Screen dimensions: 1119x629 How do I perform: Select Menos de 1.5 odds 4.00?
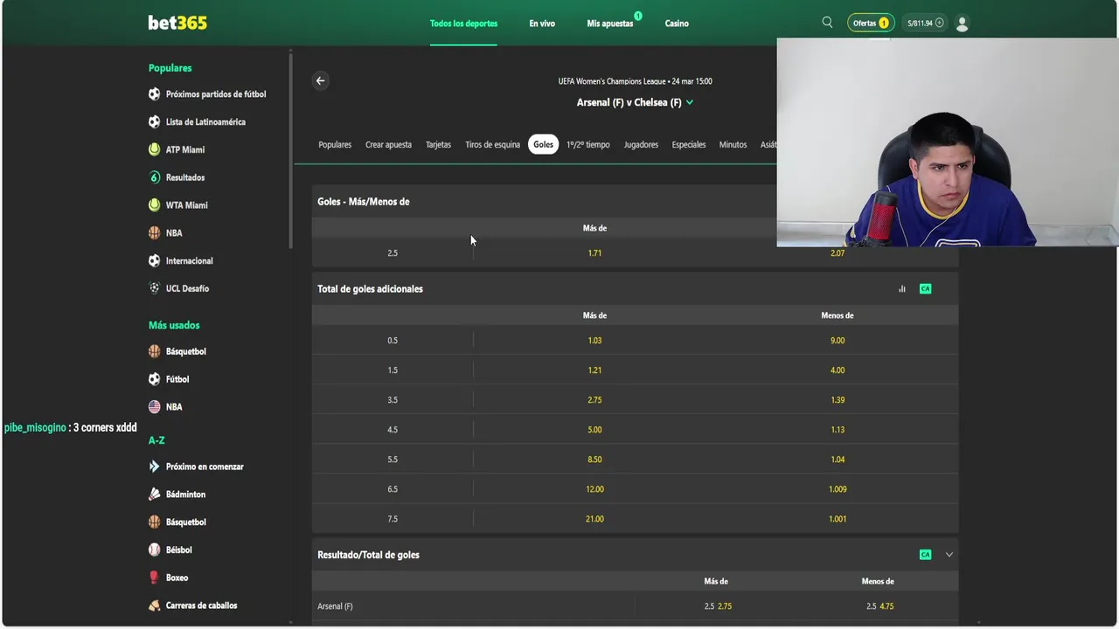[x=838, y=370]
